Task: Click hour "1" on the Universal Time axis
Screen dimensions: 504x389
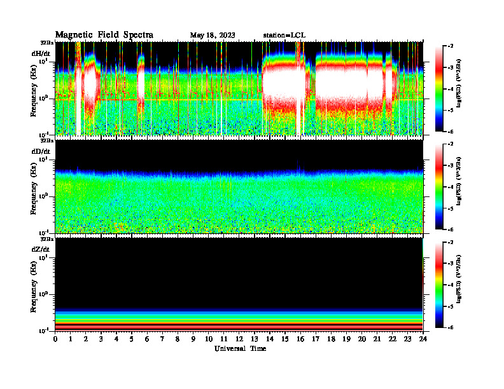Action: (x=71, y=339)
